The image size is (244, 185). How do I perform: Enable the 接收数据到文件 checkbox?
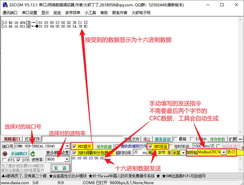[117, 146]
